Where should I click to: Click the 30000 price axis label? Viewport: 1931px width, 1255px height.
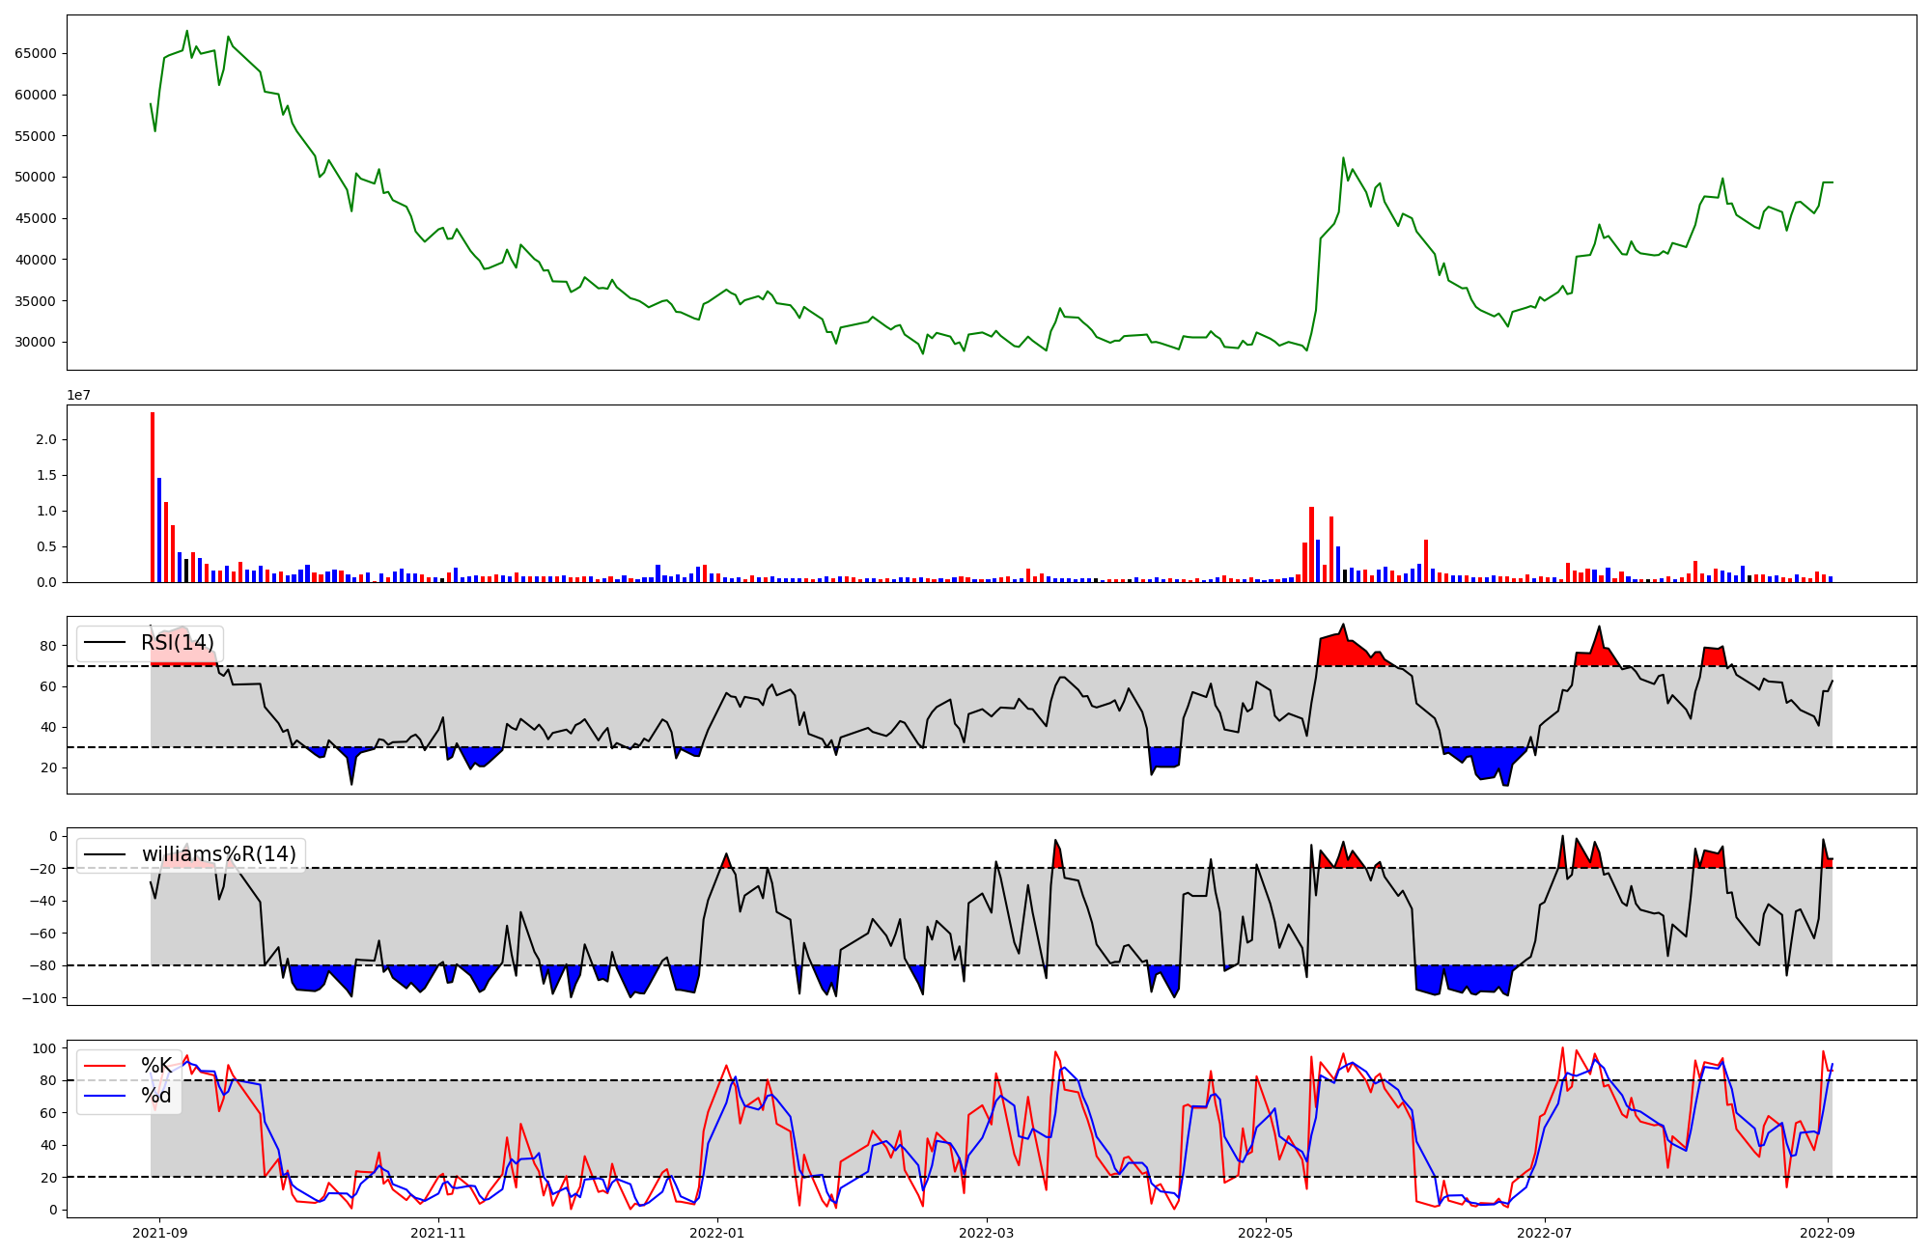click(35, 342)
